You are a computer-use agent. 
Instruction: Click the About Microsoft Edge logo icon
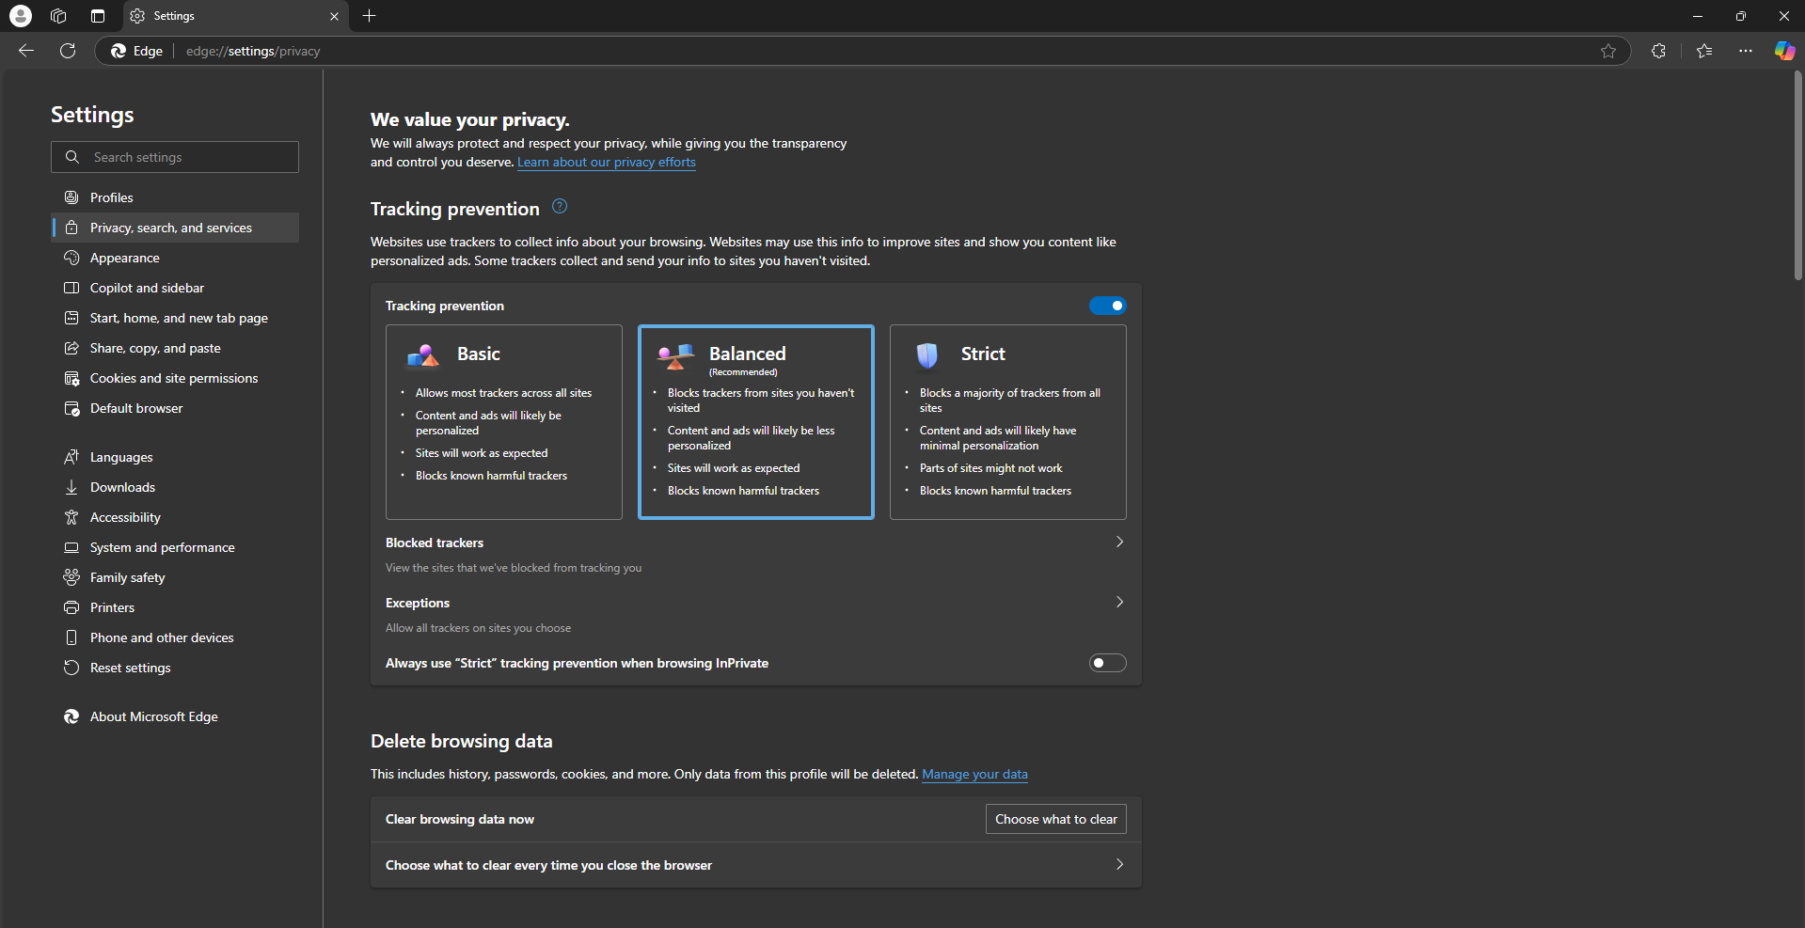71,716
